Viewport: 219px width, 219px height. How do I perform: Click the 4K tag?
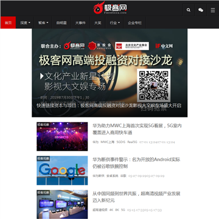click(x=111, y=210)
